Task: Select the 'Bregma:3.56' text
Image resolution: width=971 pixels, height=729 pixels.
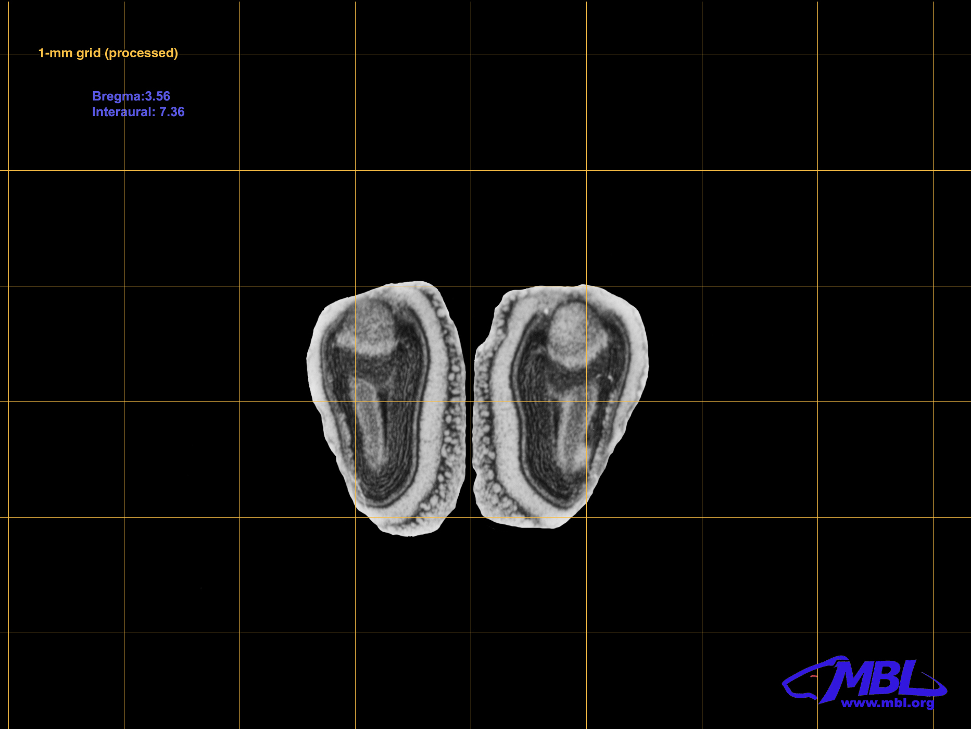Action: (131, 96)
